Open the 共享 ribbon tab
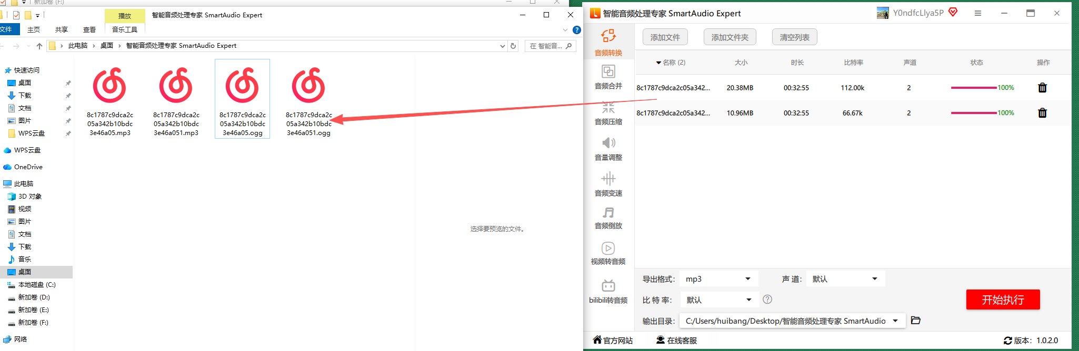 click(62, 30)
